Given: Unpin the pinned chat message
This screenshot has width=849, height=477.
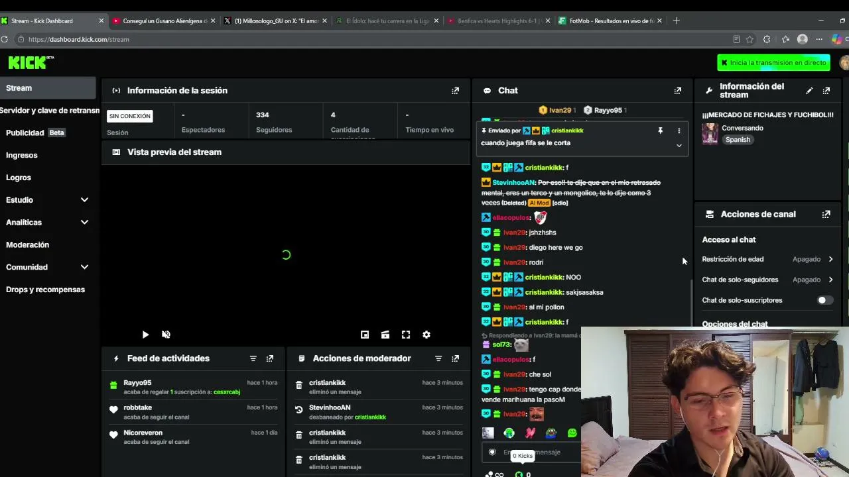Looking at the screenshot, I should (660, 131).
